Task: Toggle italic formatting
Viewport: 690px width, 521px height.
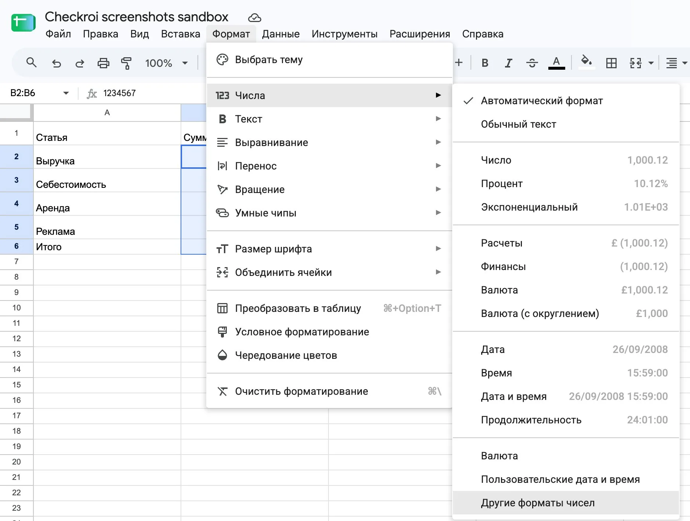Action: pos(508,63)
